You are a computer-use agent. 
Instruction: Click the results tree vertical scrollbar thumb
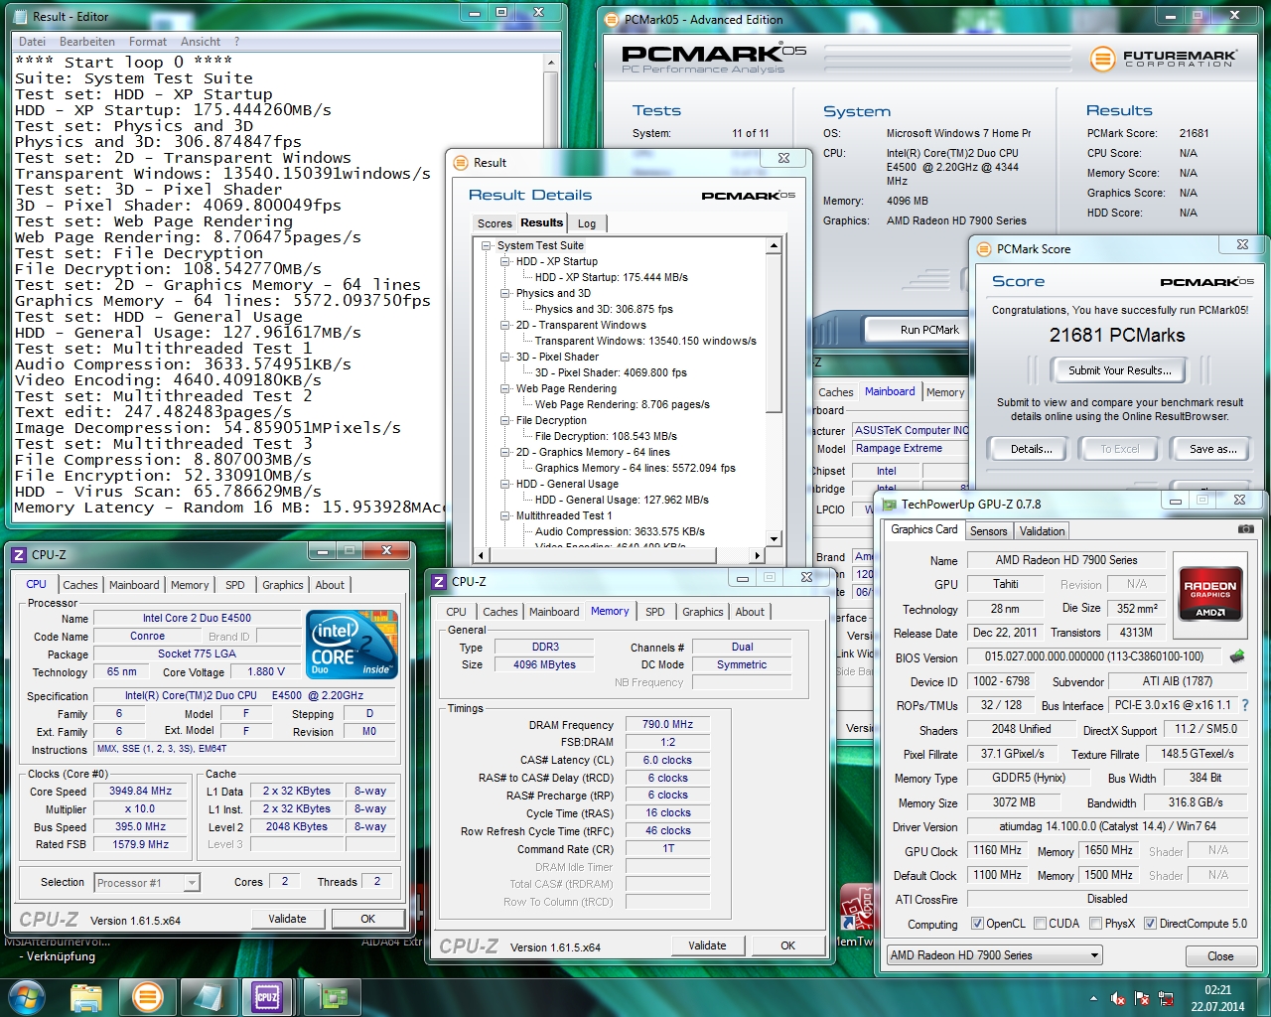[x=774, y=333]
